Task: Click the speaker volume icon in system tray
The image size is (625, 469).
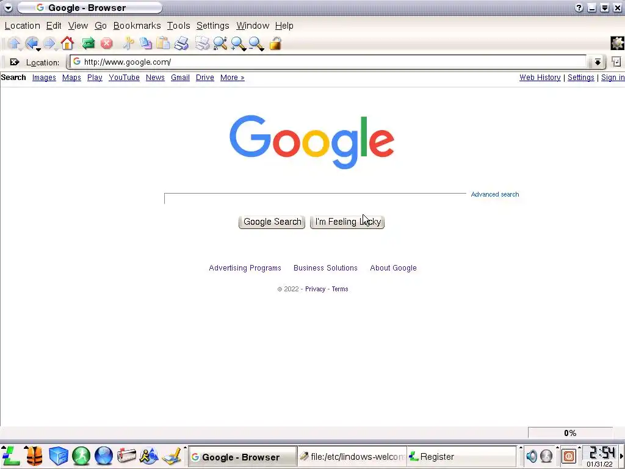Action: pyautogui.click(x=532, y=456)
